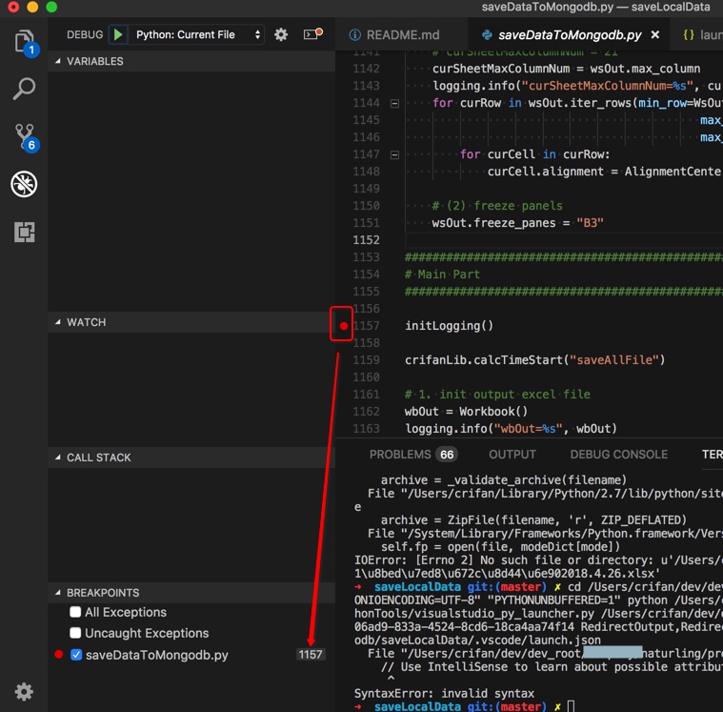The width and height of the screenshot is (723, 712).
Task: Open the Extensions view icon
Action: click(x=24, y=232)
